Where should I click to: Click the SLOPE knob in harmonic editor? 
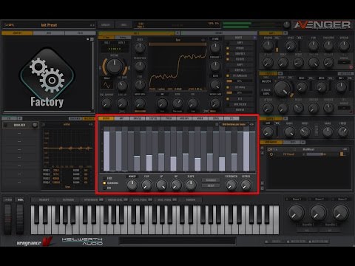point(191,185)
